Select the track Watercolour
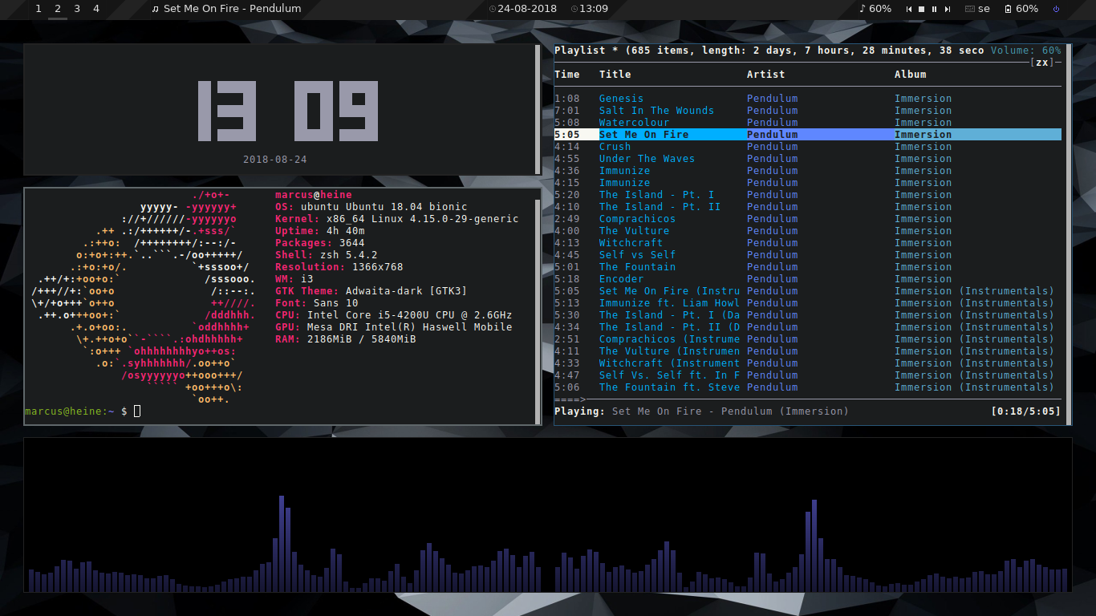 coord(807,123)
